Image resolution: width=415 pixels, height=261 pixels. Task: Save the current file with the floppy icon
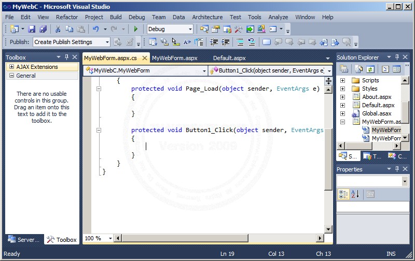[x=32, y=29]
